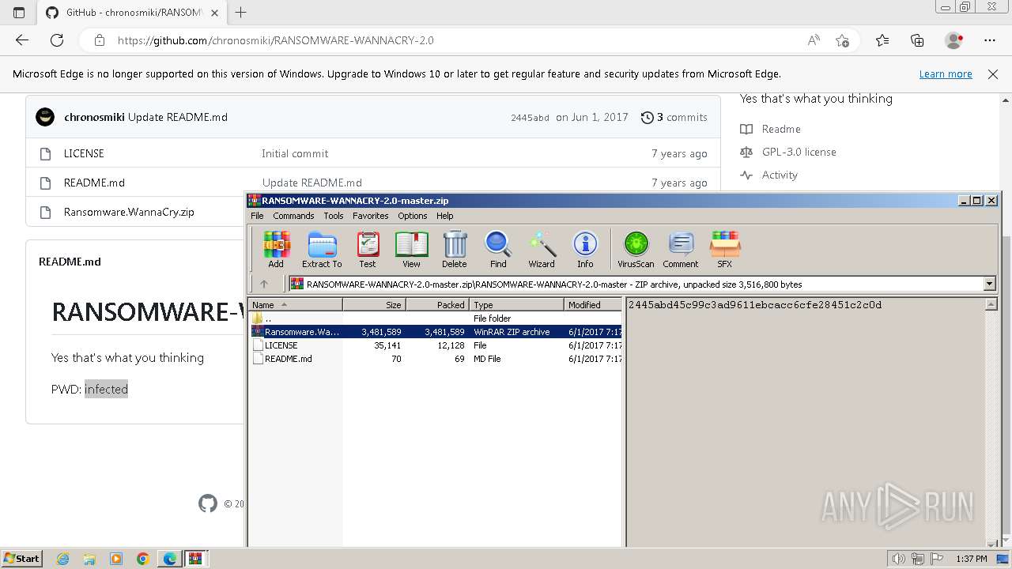Open the chronosmiki author link

click(x=94, y=117)
